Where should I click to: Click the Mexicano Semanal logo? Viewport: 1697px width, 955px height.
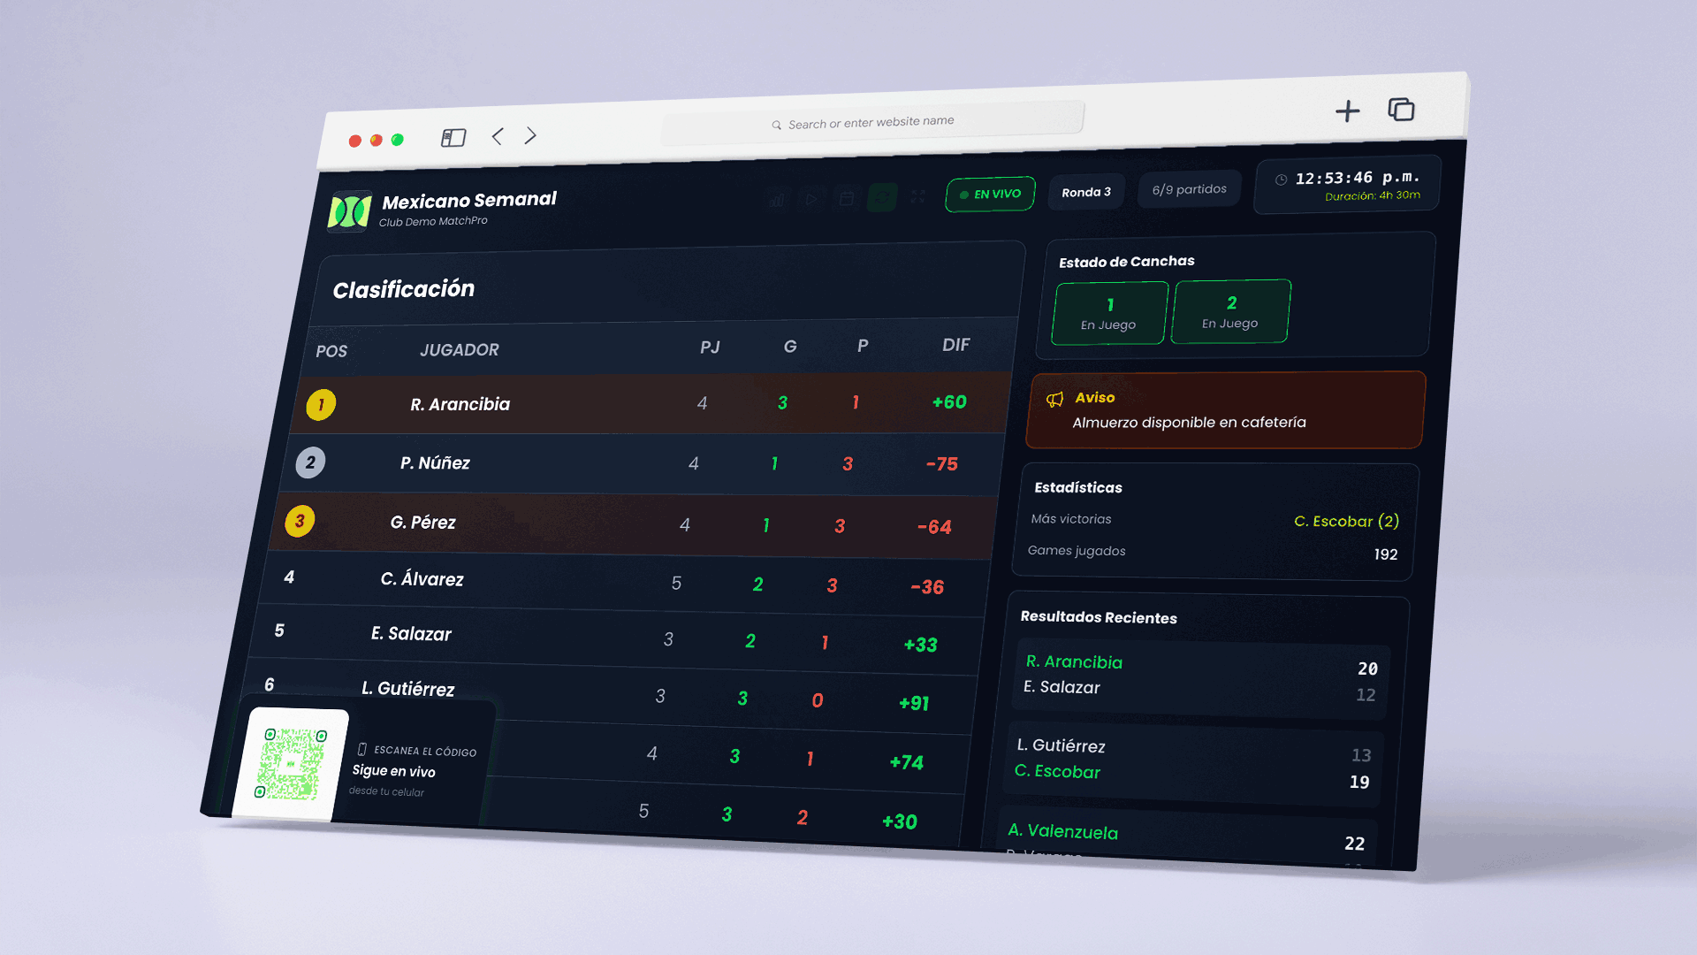350,211
